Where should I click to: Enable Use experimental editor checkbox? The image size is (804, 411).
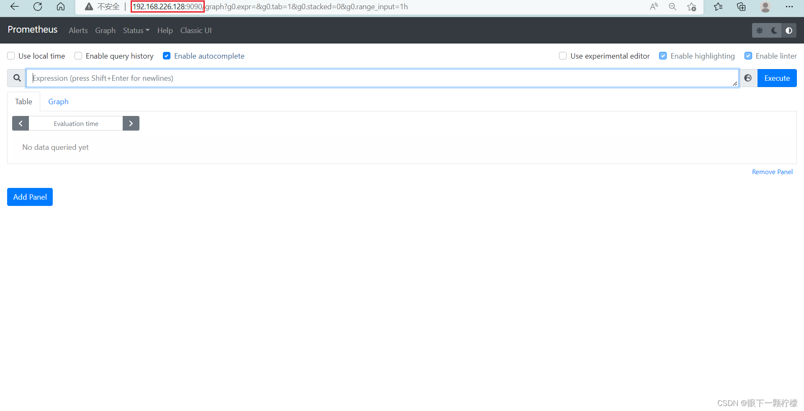click(563, 56)
